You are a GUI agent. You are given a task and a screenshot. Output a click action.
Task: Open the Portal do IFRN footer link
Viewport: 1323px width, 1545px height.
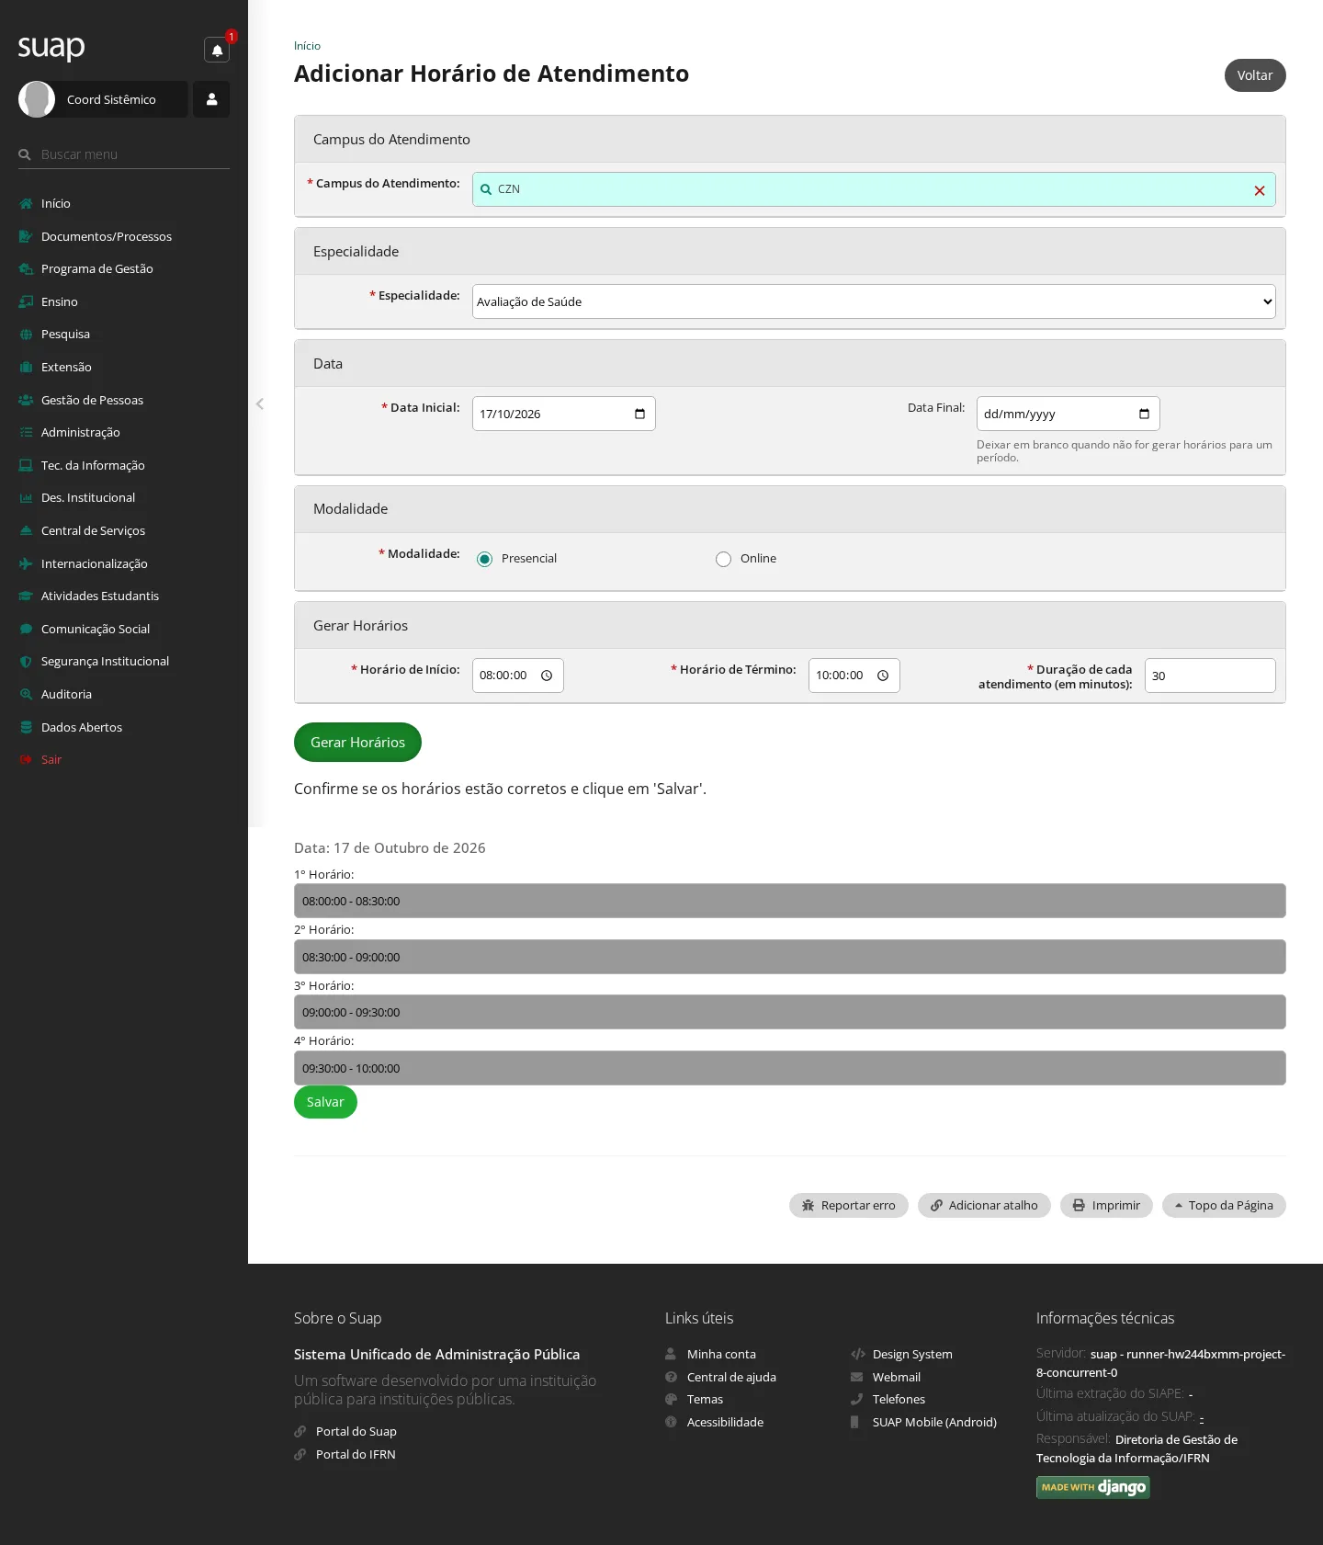point(356,1454)
